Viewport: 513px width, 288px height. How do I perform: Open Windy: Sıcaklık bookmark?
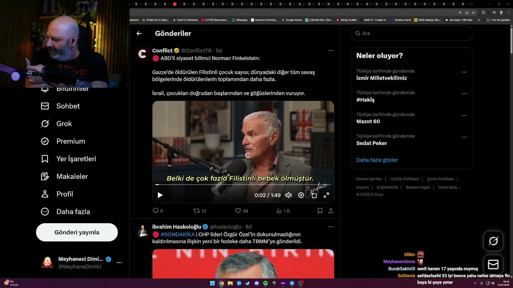(346, 20)
